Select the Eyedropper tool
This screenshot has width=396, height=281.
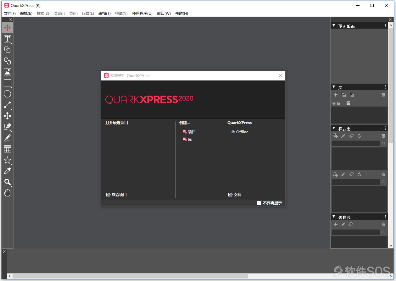[x=7, y=171]
